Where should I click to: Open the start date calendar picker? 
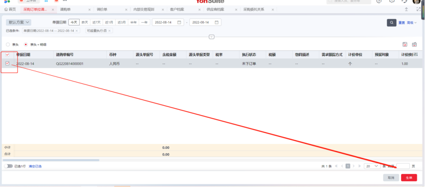(x=179, y=22)
